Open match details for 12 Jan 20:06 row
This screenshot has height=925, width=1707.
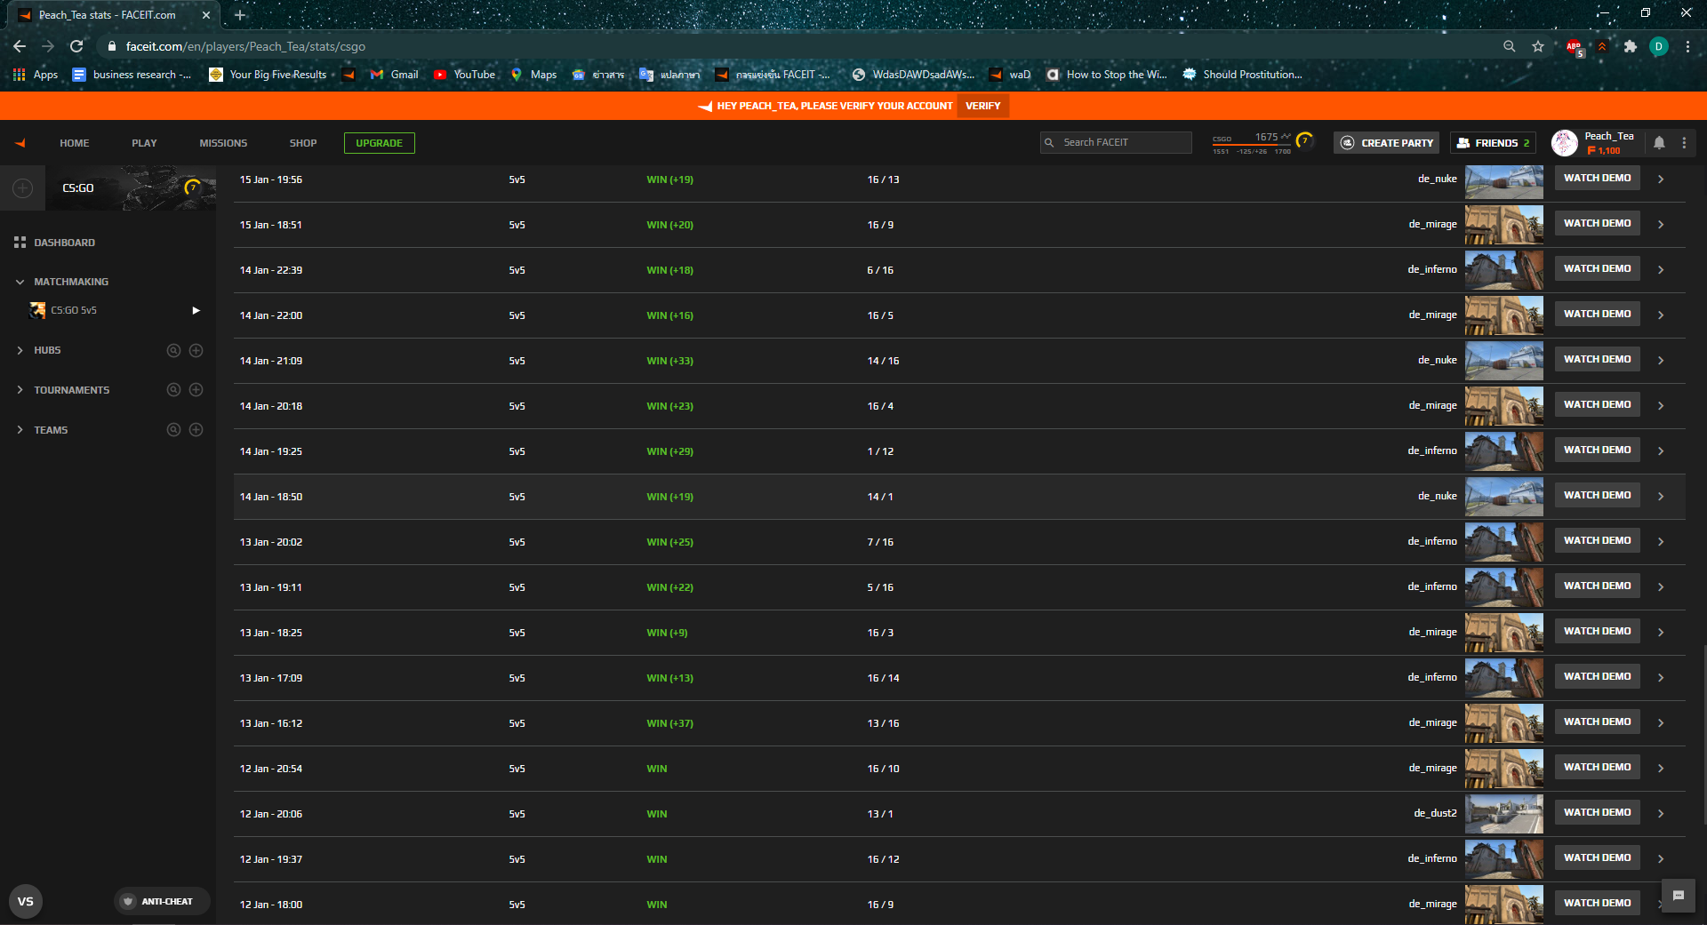click(1660, 814)
